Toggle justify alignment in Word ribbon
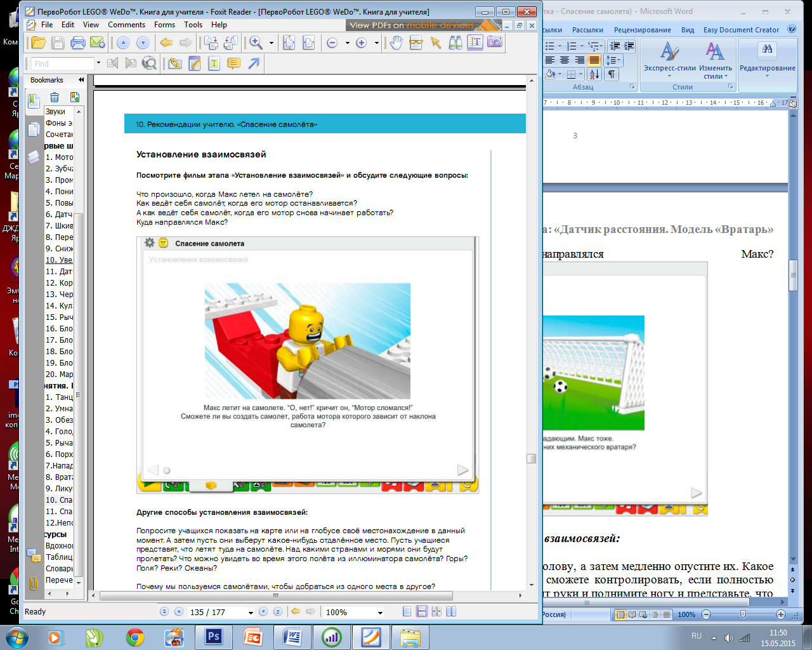 (x=594, y=60)
